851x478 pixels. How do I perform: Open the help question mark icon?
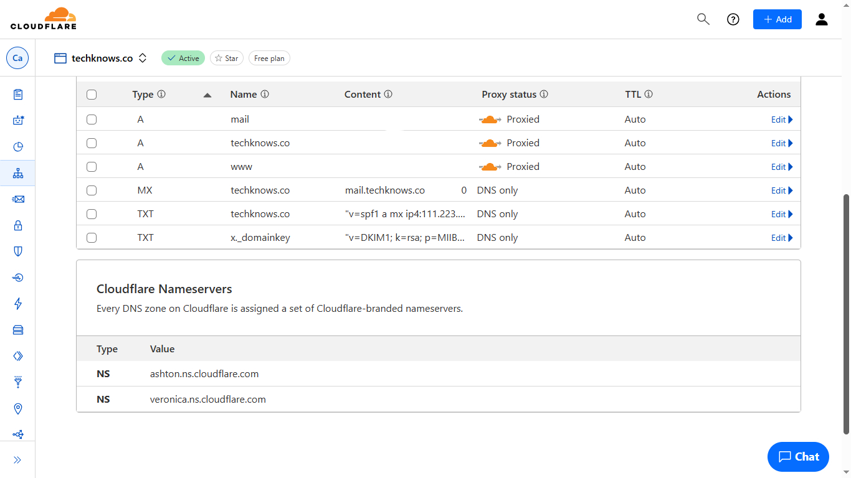point(733,19)
